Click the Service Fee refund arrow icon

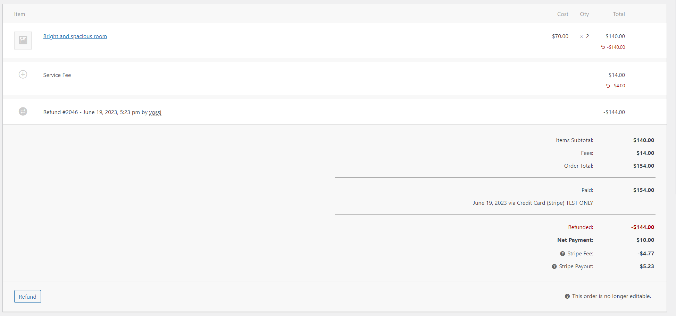click(608, 86)
